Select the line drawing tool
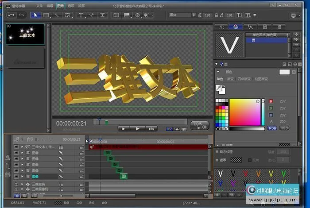Viewport: 310px width, 208px height. click(56, 15)
